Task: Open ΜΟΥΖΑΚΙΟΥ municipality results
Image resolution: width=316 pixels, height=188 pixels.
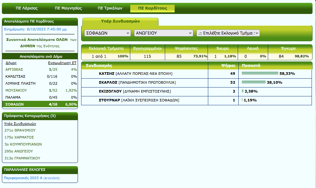Action: [x=16, y=90]
